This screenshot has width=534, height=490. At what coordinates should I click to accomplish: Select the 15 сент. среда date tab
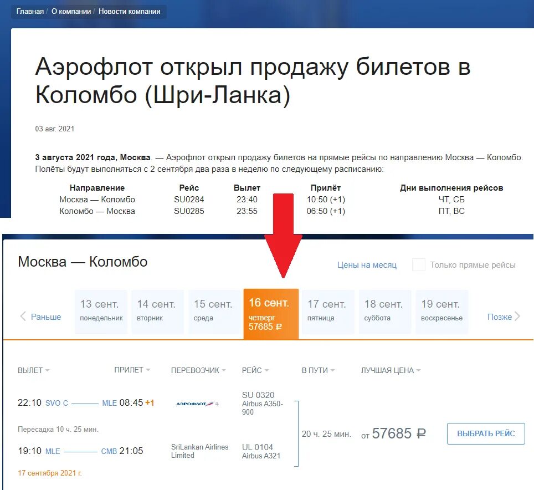pyautogui.click(x=214, y=312)
